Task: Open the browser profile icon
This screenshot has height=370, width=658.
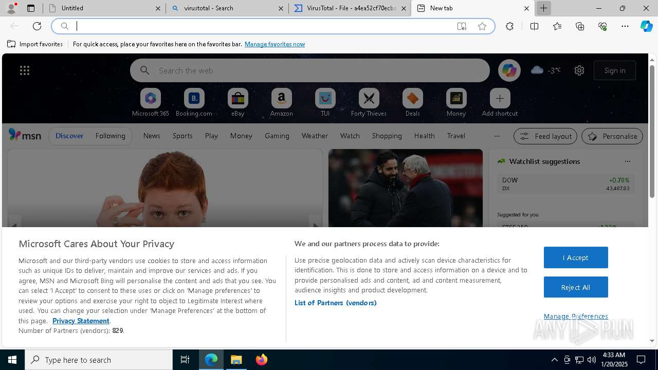Action: coord(11,8)
